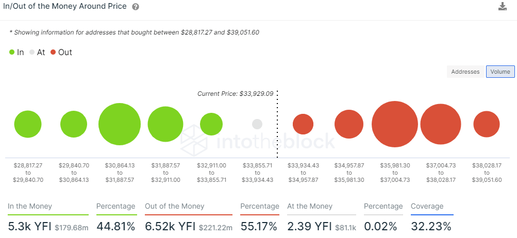Switch to the Addresses view

pyautogui.click(x=465, y=72)
